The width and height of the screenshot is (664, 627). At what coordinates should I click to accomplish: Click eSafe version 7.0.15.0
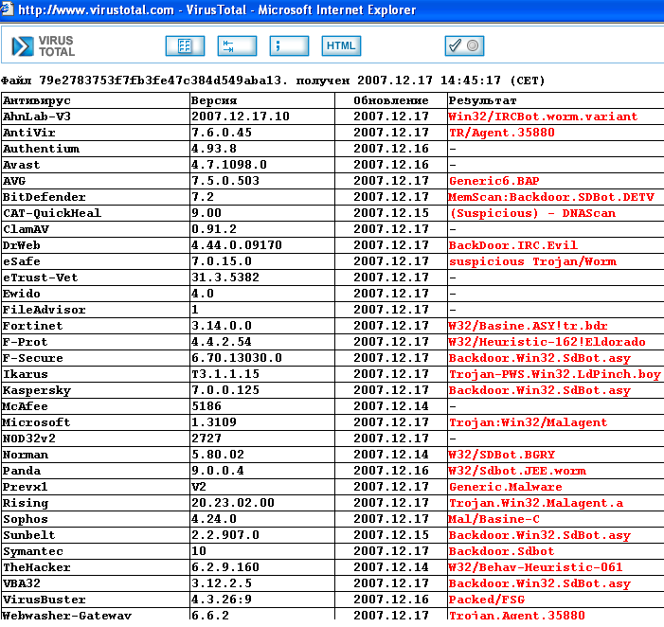[x=222, y=261]
